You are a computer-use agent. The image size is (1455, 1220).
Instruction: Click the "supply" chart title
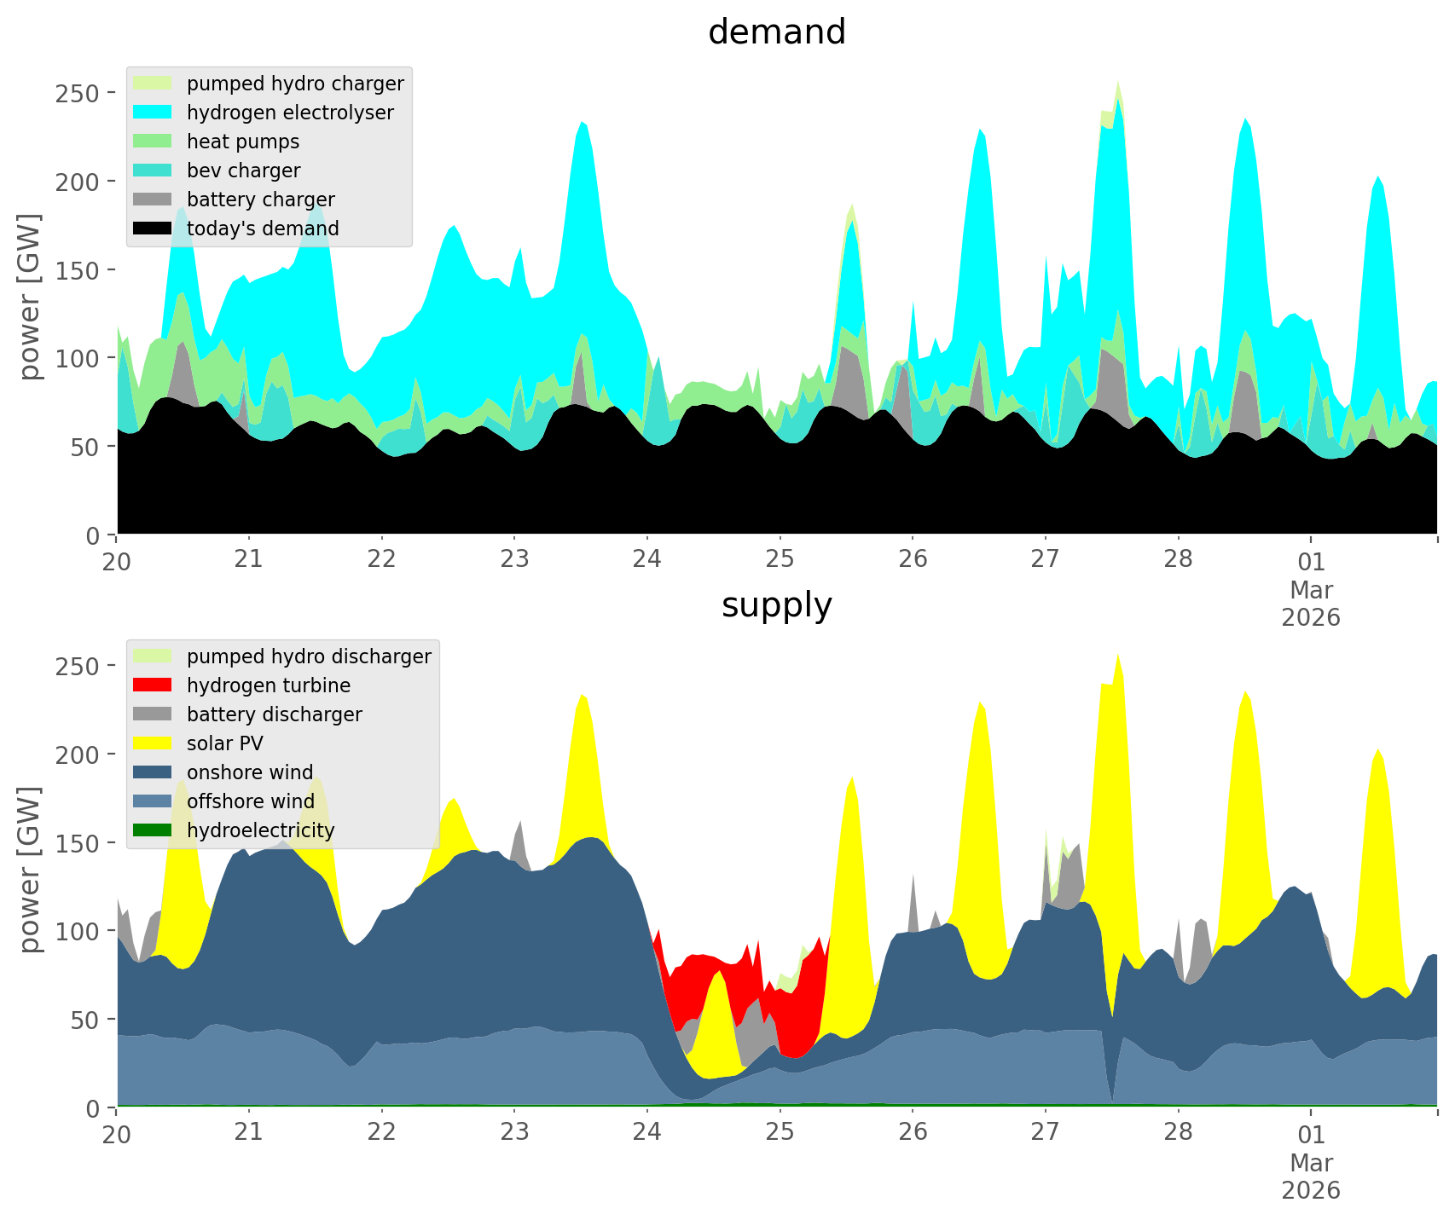[776, 605]
